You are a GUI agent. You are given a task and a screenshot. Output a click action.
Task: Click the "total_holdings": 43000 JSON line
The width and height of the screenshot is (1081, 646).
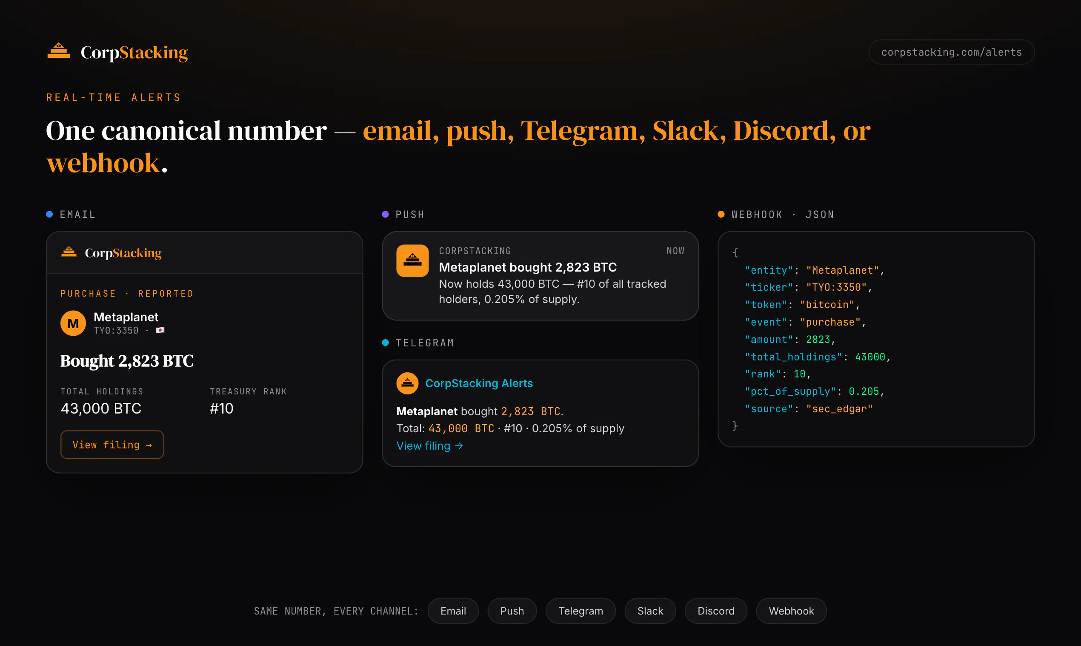click(x=817, y=357)
